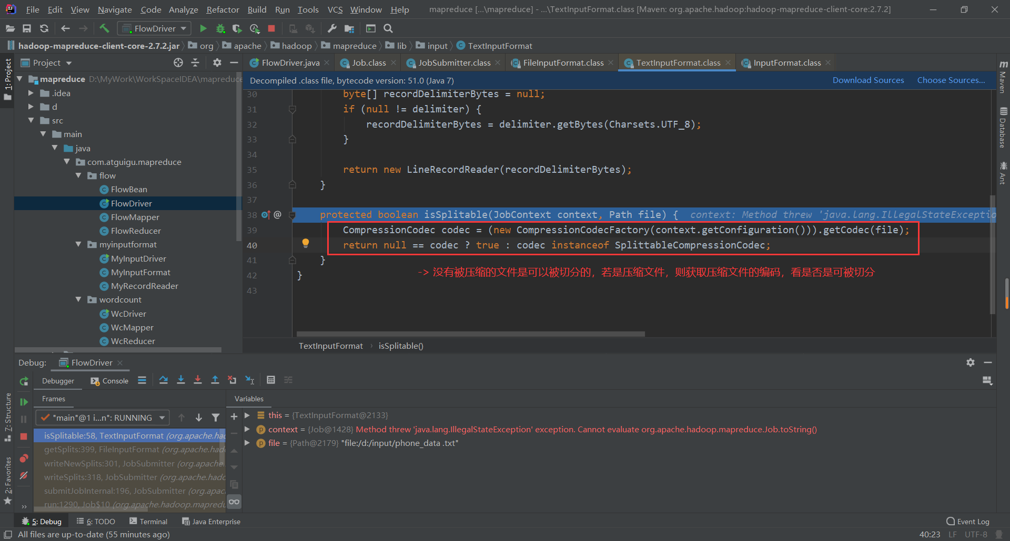This screenshot has height=541, width=1010.
Task: Click Run with Coverage icon
Action: pos(237,28)
